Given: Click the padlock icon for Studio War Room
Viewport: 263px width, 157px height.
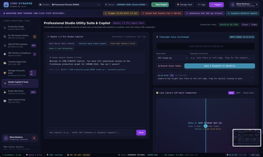Looking at the screenshot, I should [5, 92].
